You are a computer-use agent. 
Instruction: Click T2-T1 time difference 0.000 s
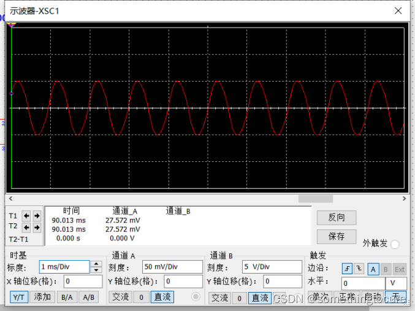pos(68,239)
